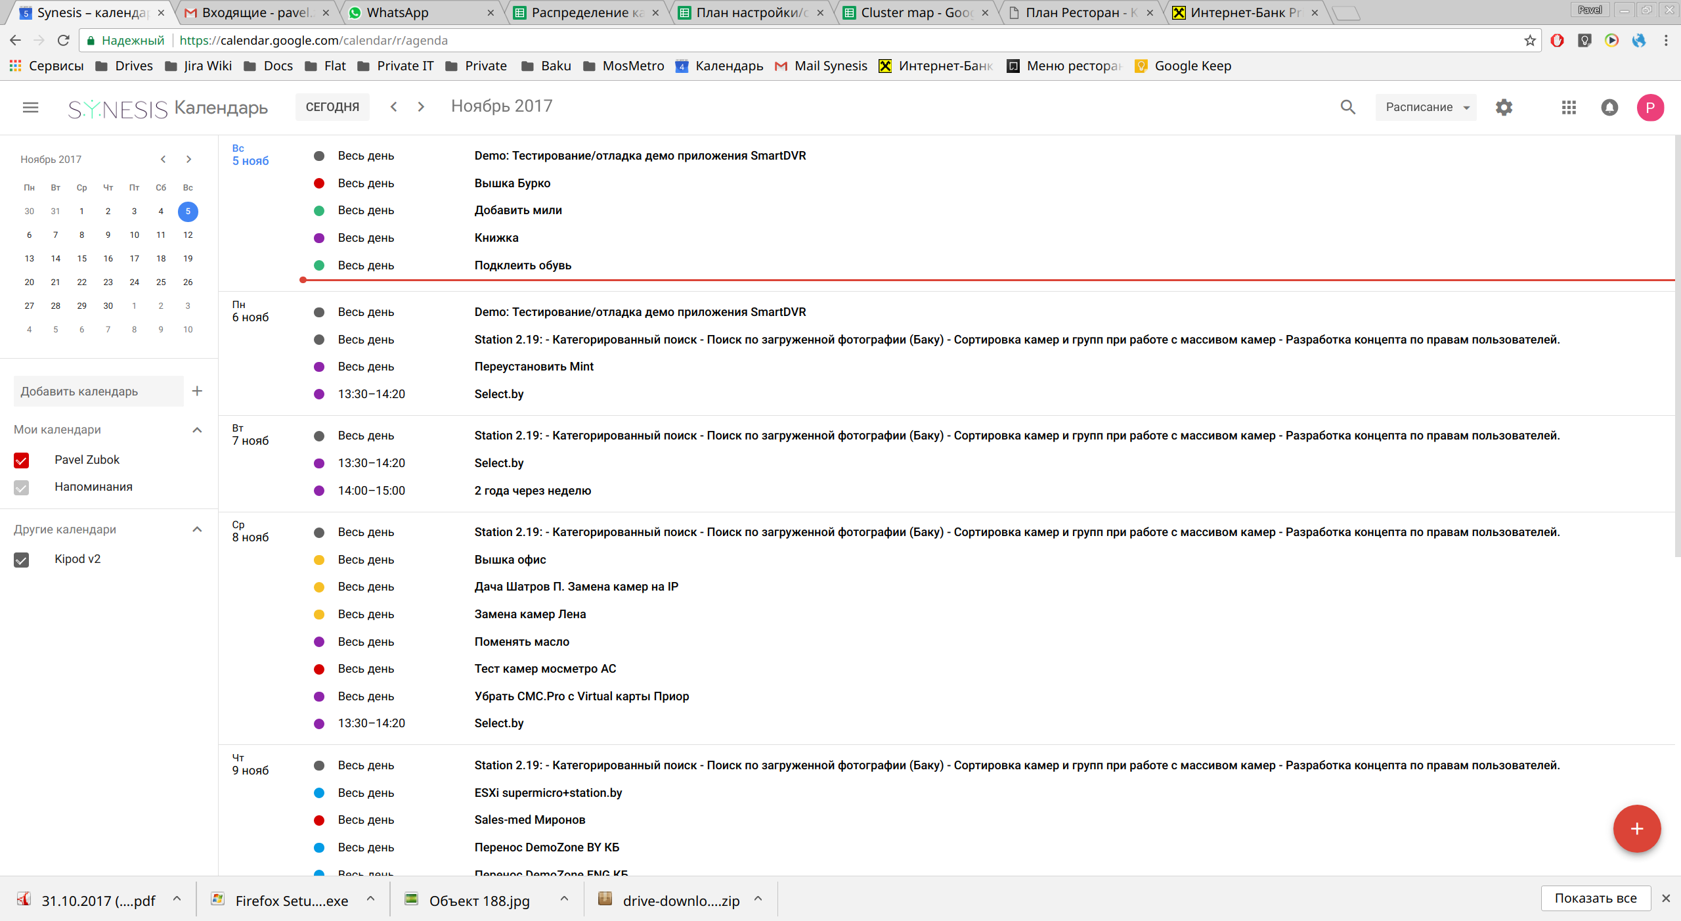The height and width of the screenshot is (921, 1681).
Task: Switch to the План Ресторан tab
Action: pyautogui.click(x=1080, y=12)
